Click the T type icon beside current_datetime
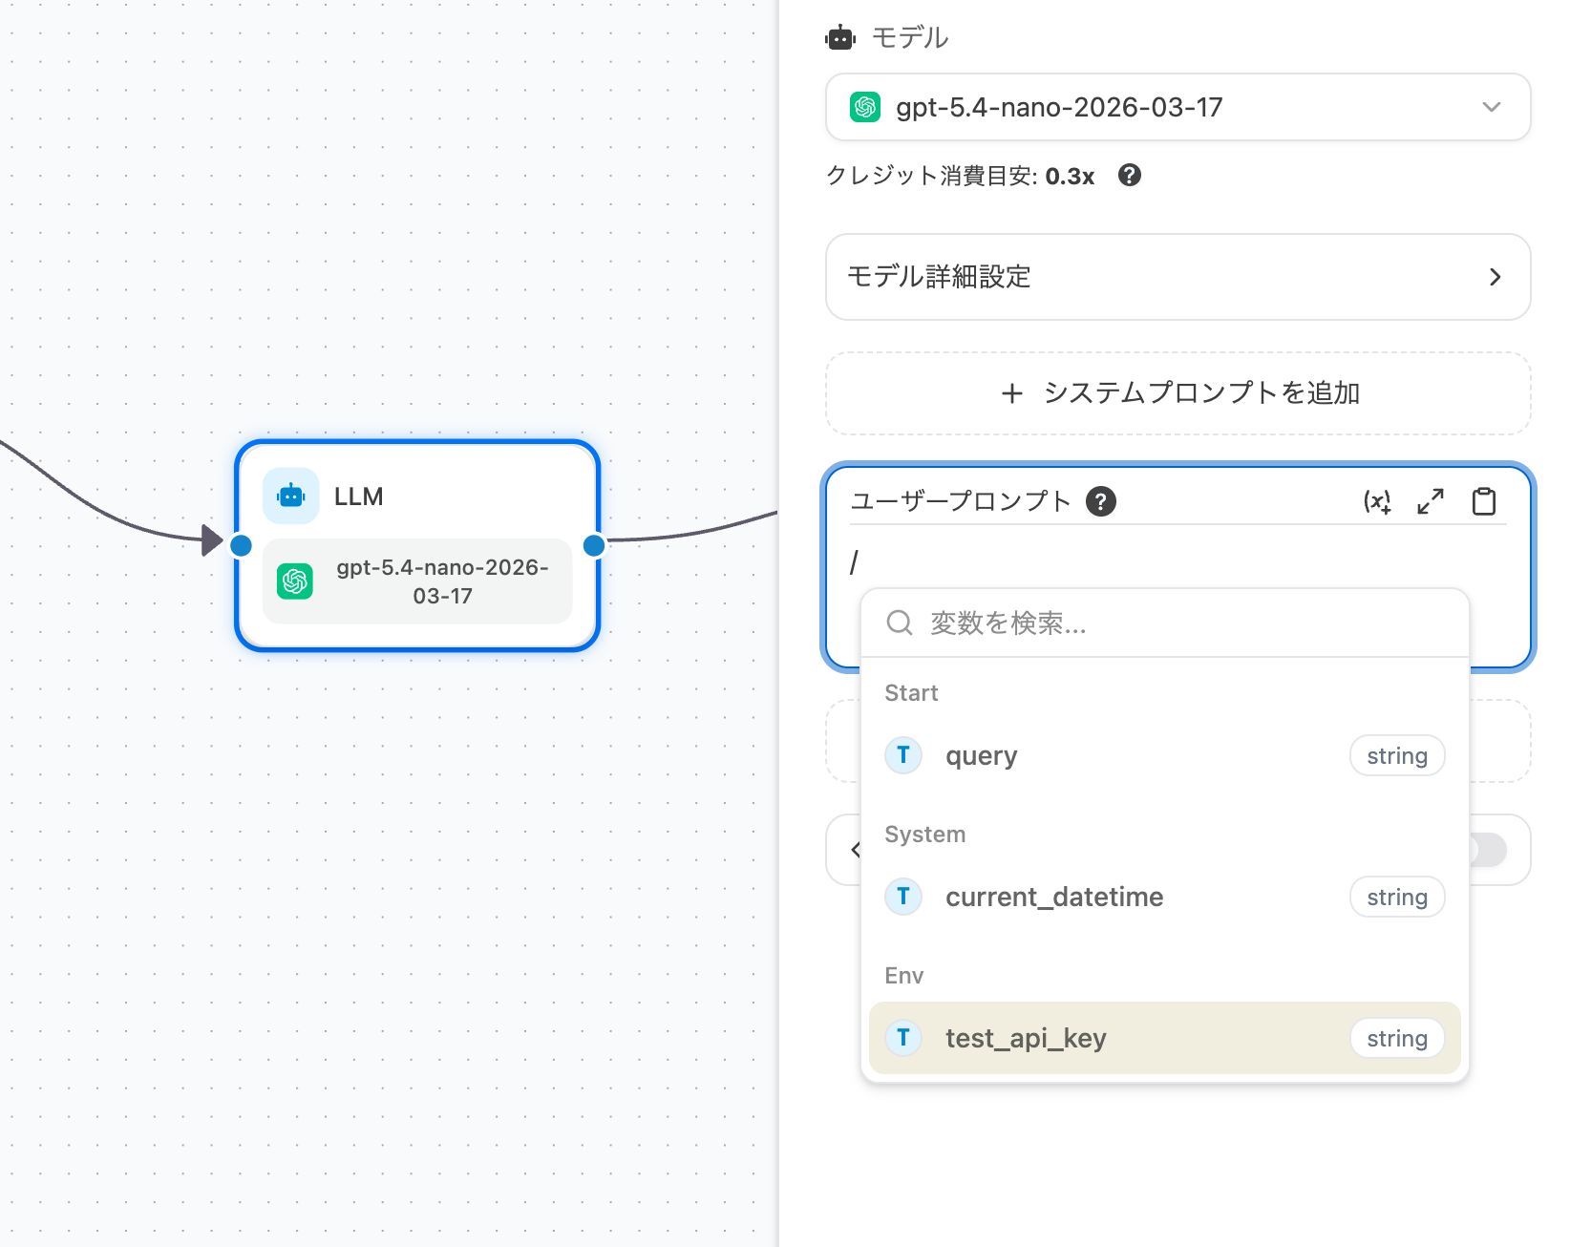This screenshot has width=1570, height=1247. 903,897
